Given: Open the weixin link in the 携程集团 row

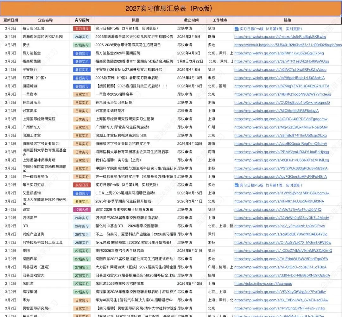Looking at the screenshot, I should click(x=280, y=292).
